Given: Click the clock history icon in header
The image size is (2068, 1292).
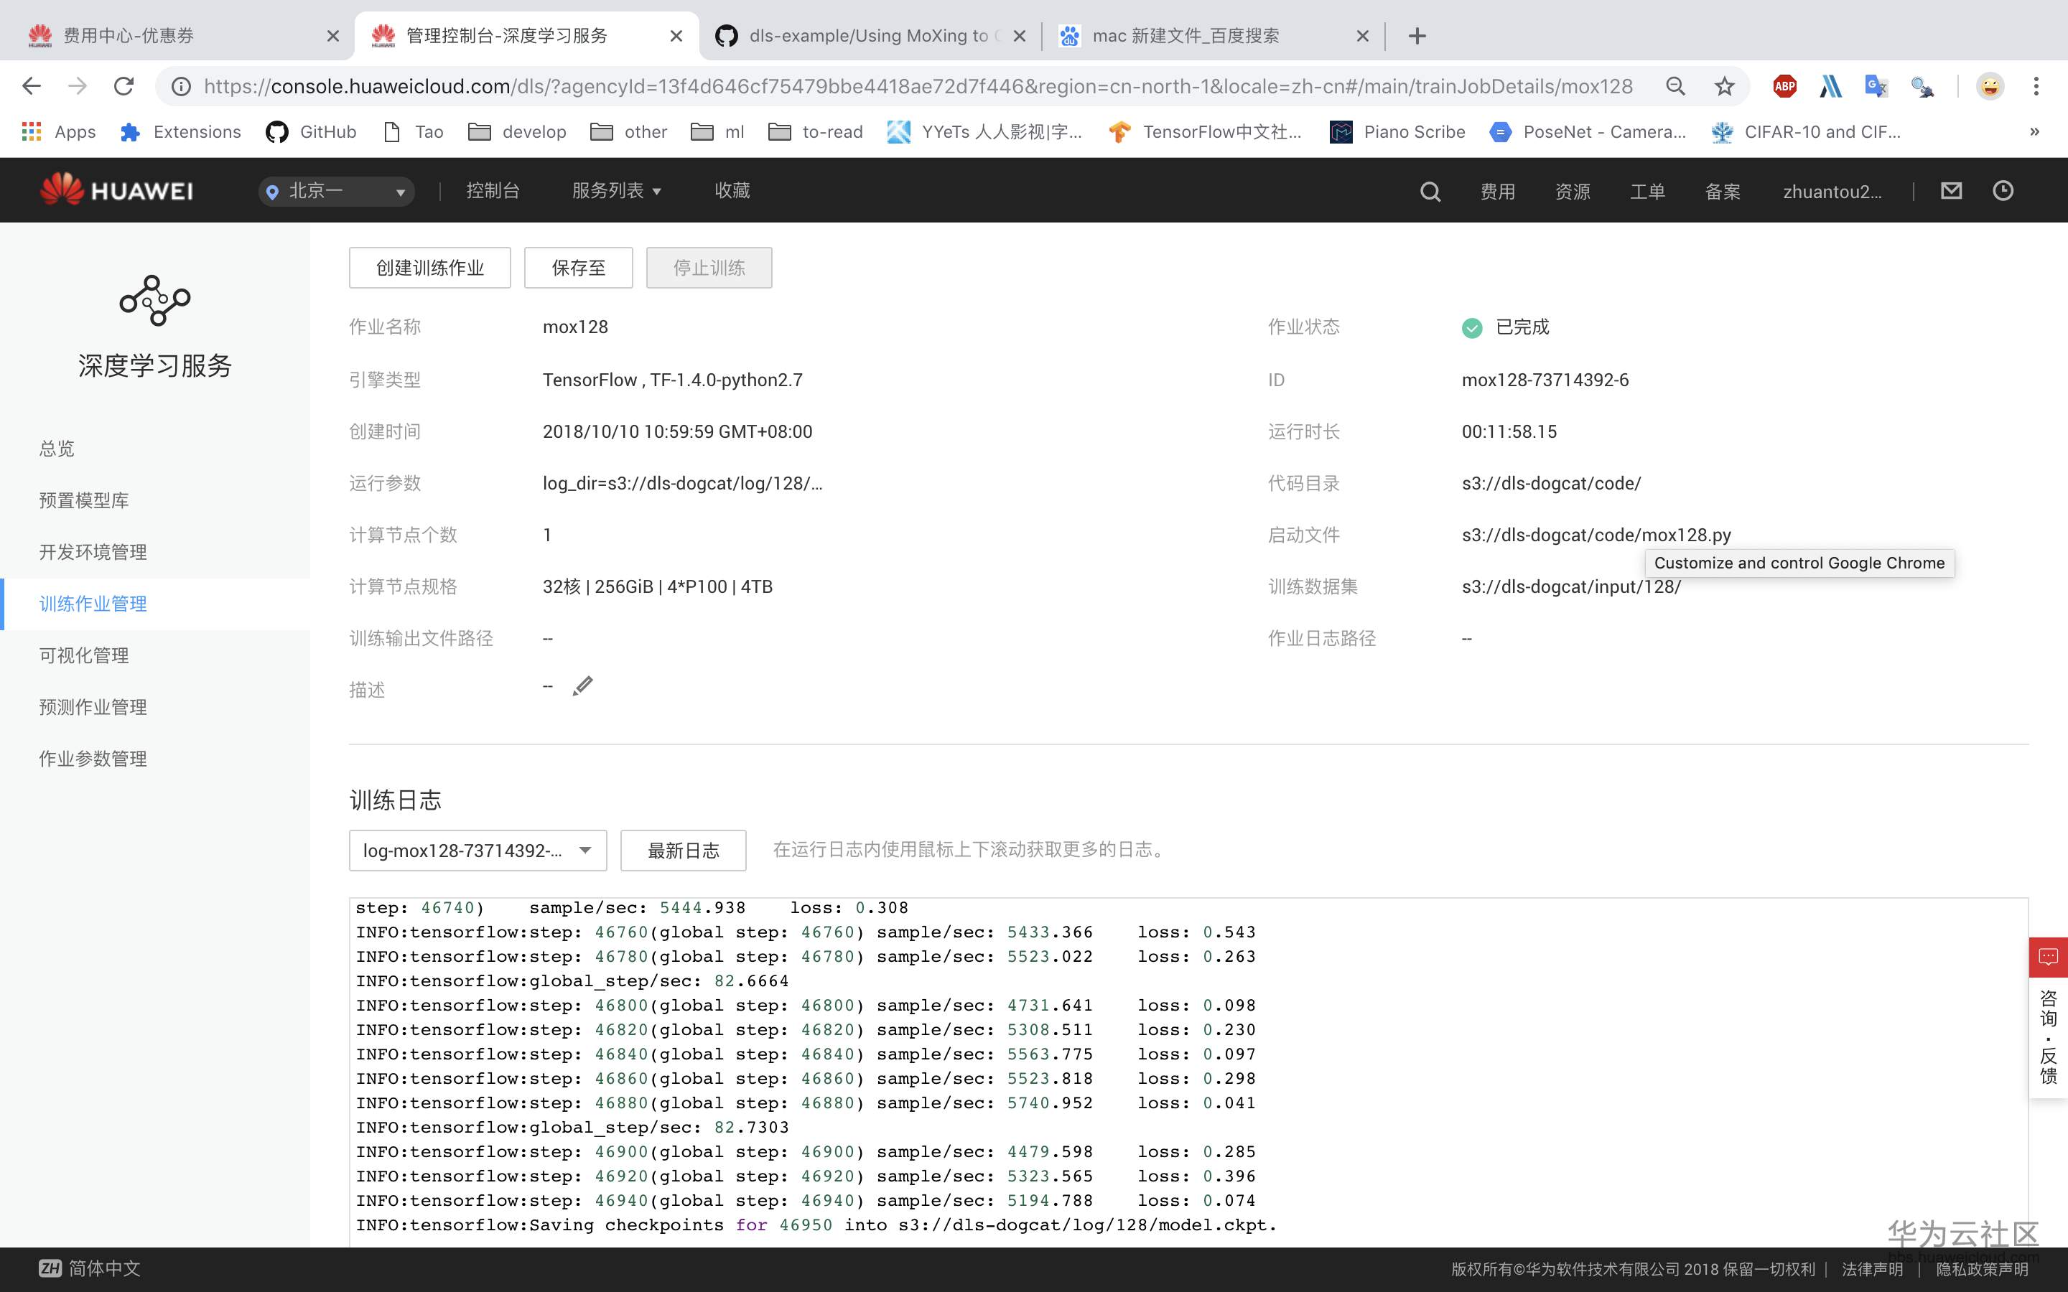Looking at the screenshot, I should (2003, 190).
